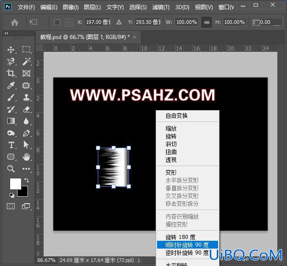Select the Rounded Rectangle shape tool
287x266 pixels.
(x=11, y=157)
